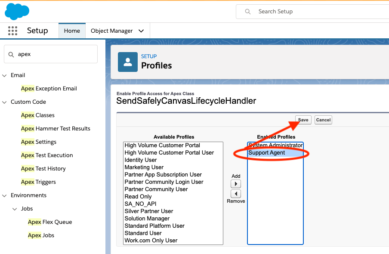Open Apex Jobs page

tap(41, 235)
